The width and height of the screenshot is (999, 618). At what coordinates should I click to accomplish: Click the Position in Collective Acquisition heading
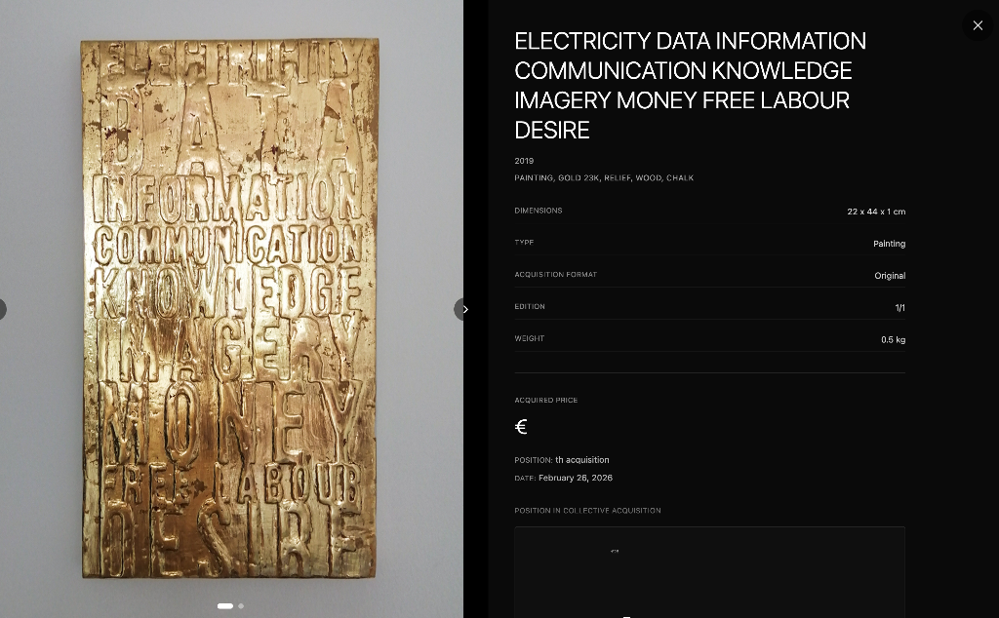pos(587,511)
